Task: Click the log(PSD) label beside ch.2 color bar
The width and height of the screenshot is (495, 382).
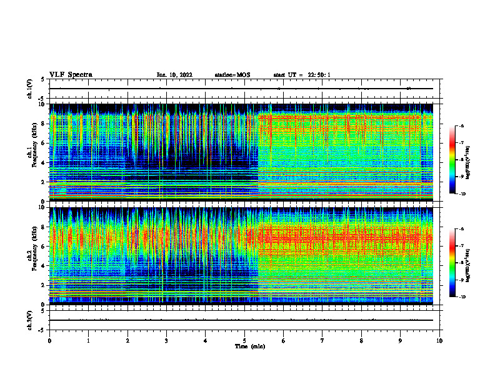Action: 468,265
